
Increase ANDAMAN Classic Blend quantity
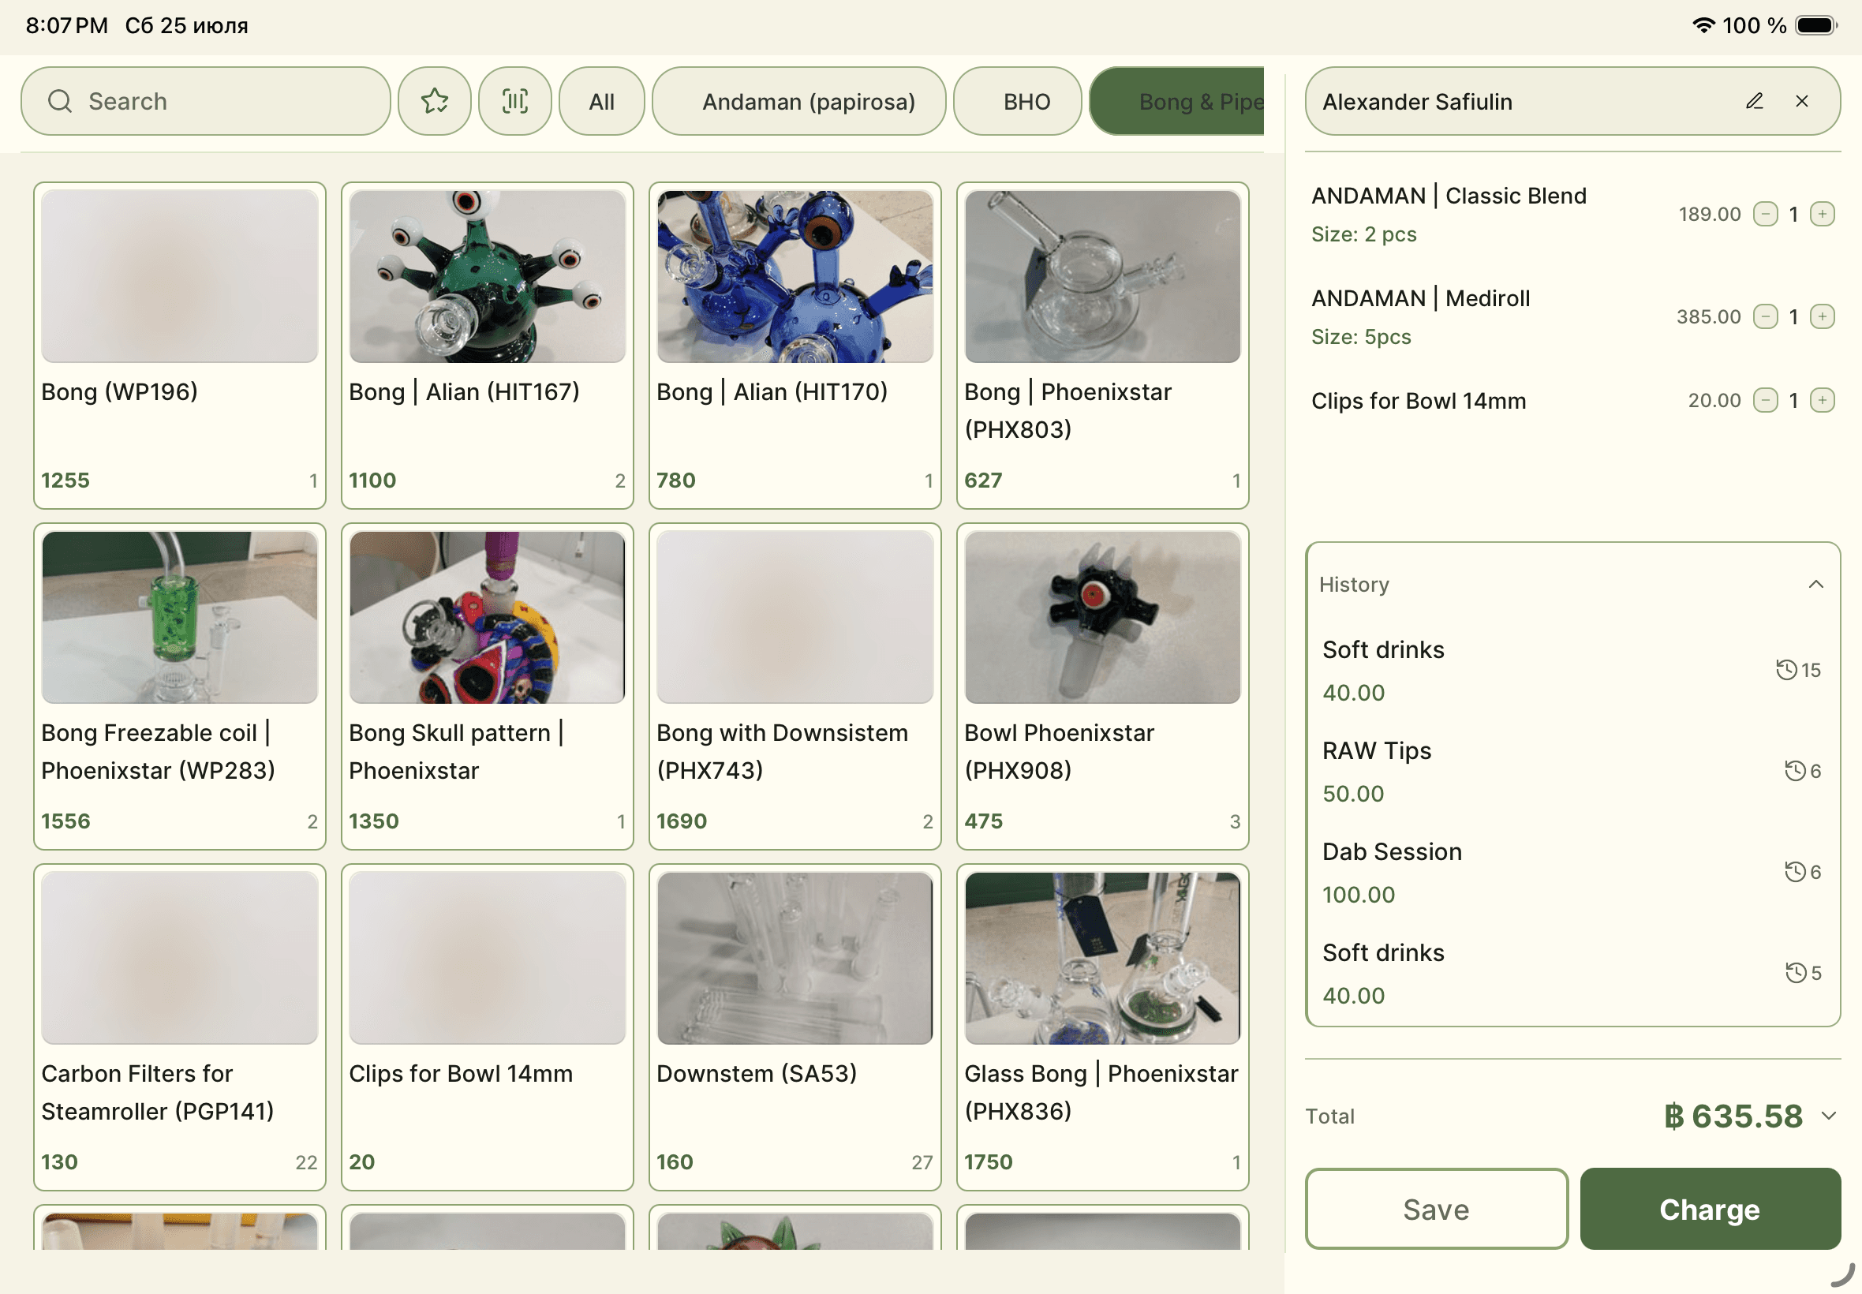pos(1822,214)
